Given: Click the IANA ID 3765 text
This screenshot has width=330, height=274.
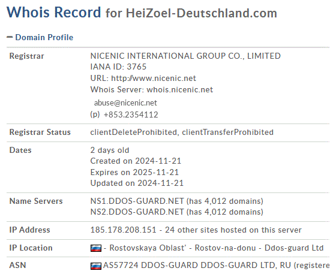Looking at the screenshot, I should (x=118, y=67).
